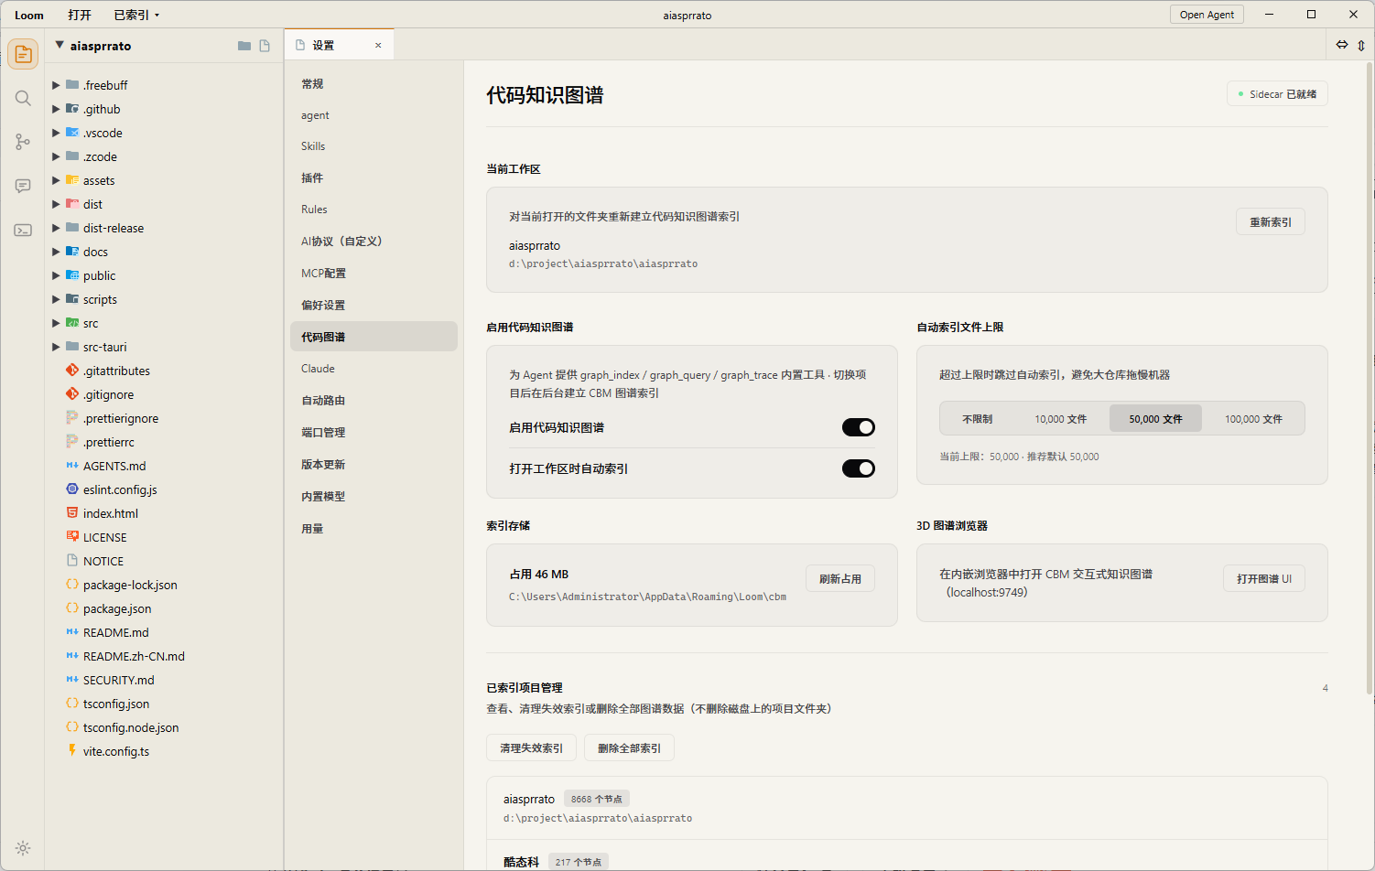
Task: Click the vite.config.ts lightning icon
Action: [x=72, y=751]
